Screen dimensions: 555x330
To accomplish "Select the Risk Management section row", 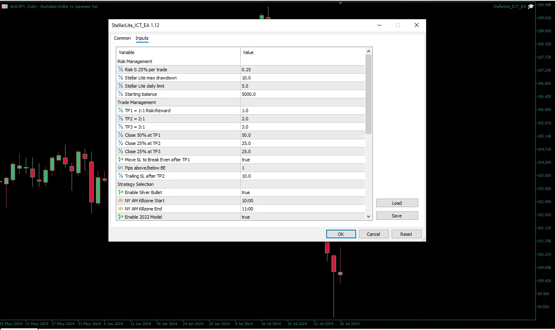I will tap(241, 61).
